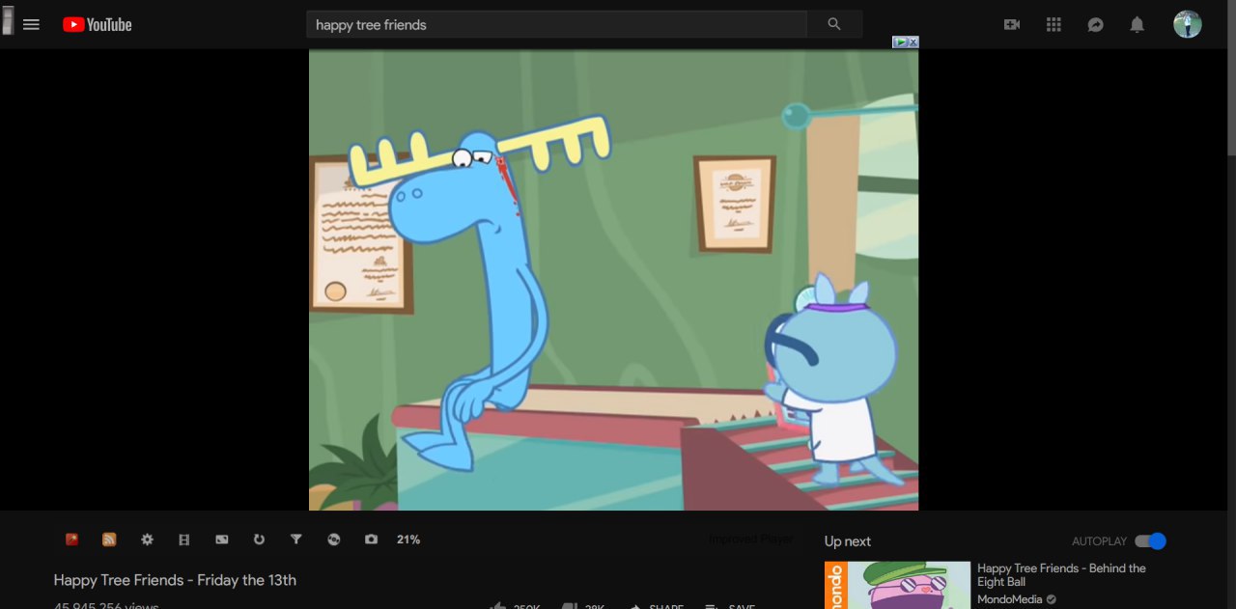The height and width of the screenshot is (609, 1236).
Task: Toggle the Autoplay switch off
Action: coord(1150,541)
